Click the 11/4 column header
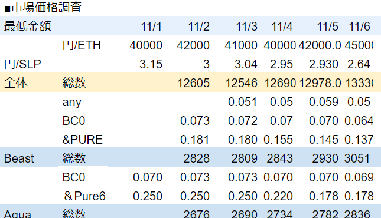The image size is (381, 218). (282, 27)
